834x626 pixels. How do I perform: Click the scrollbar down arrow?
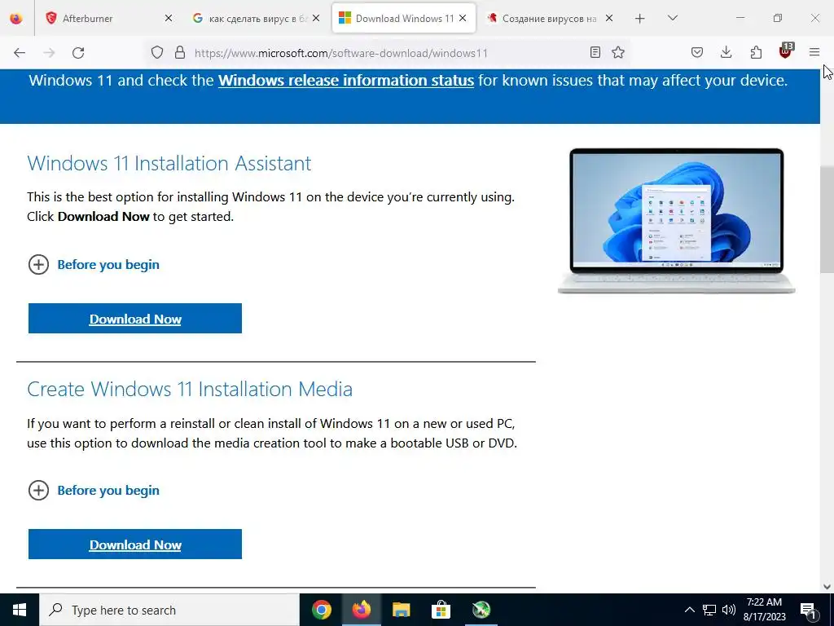(827, 587)
